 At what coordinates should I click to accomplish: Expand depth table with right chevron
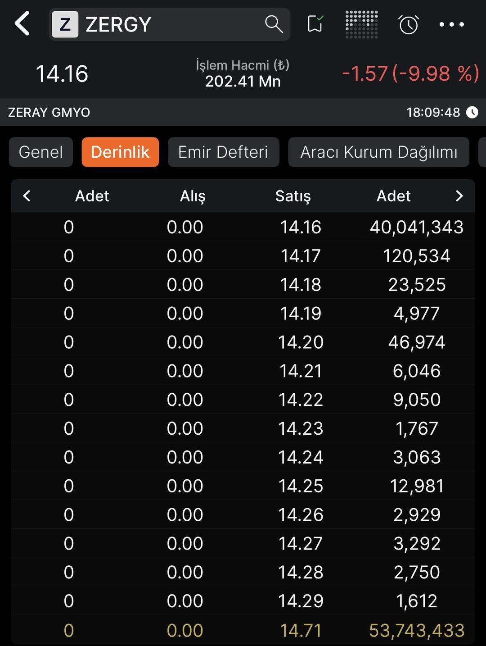pos(459,196)
